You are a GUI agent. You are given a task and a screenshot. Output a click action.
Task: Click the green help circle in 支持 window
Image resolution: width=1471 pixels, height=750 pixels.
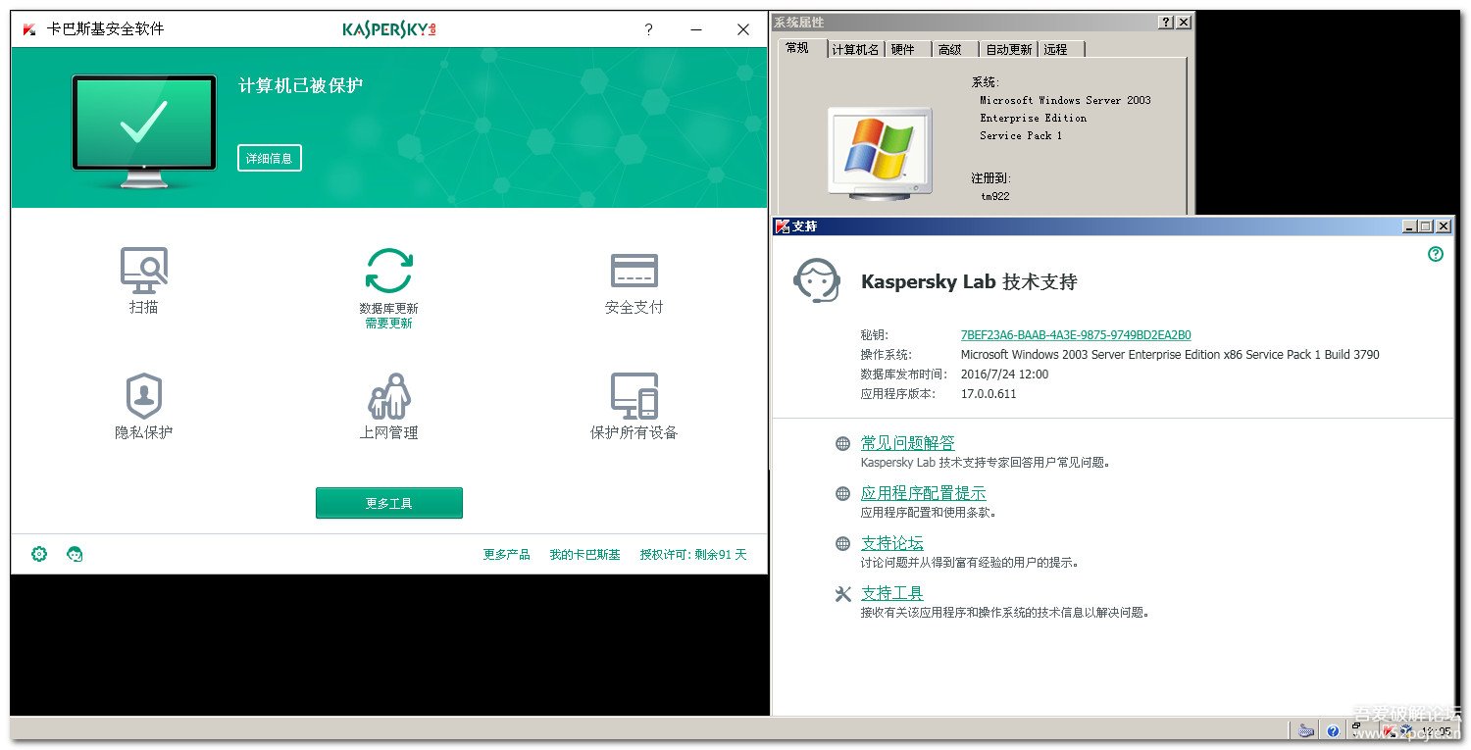click(x=1436, y=254)
